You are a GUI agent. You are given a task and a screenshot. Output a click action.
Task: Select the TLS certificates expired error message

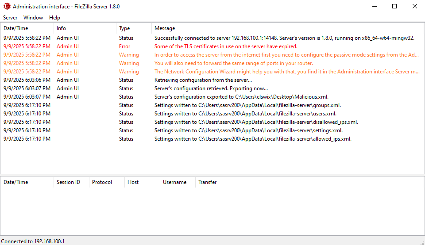[x=226, y=46]
